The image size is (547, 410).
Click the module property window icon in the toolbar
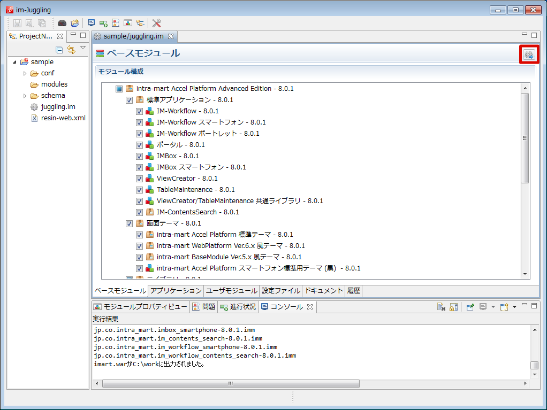(128, 23)
